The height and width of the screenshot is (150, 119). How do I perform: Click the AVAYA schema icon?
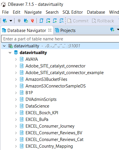pos(22,59)
